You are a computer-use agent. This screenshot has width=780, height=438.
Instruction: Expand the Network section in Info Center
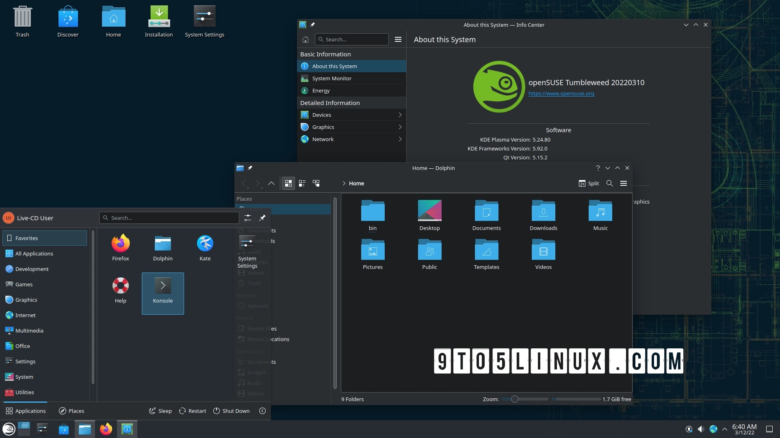tap(399, 139)
